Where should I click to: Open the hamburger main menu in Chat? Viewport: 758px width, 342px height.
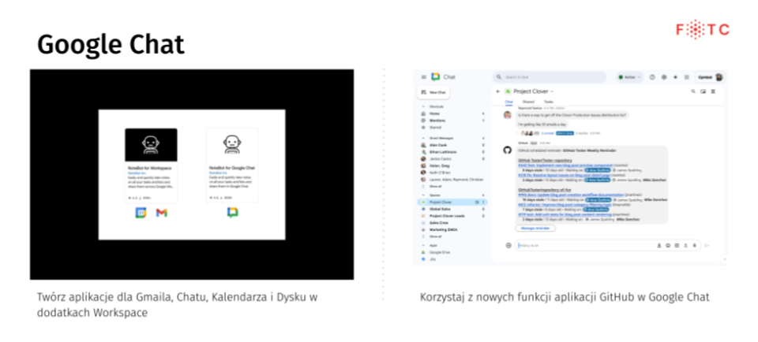click(424, 77)
